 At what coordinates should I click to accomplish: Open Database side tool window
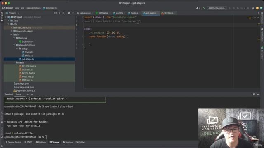tap(262, 18)
